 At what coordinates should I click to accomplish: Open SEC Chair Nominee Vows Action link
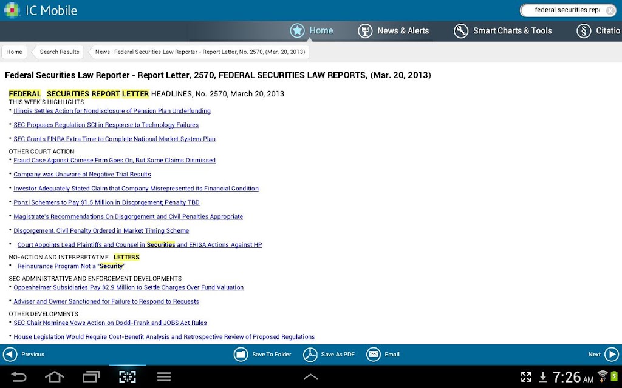(111, 323)
